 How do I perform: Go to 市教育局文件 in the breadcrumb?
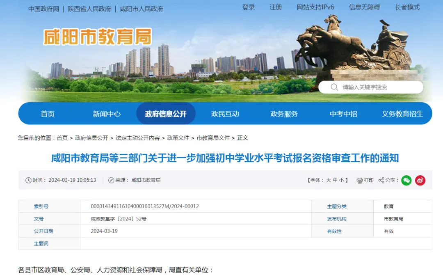(x=213, y=138)
